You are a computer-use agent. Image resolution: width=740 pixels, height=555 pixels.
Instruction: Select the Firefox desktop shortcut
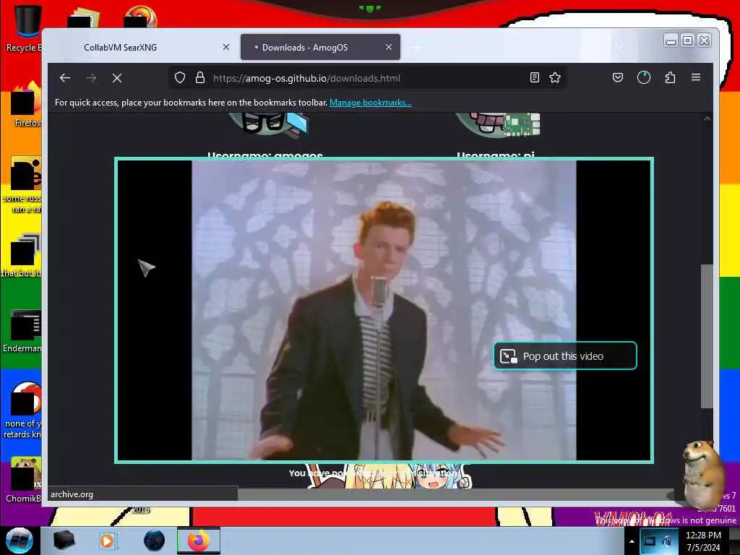[x=25, y=105]
